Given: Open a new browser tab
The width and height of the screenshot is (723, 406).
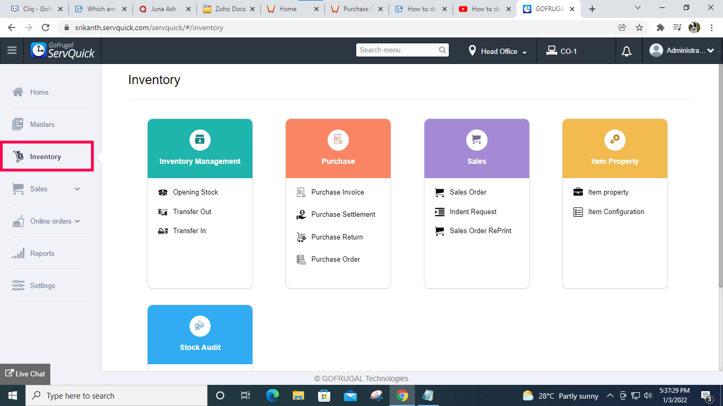Looking at the screenshot, I should click(x=592, y=9).
